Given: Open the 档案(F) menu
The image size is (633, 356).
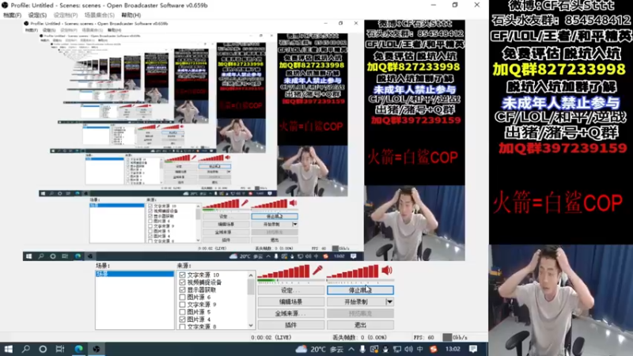Looking at the screenshot, I should [x=12, y=15].
